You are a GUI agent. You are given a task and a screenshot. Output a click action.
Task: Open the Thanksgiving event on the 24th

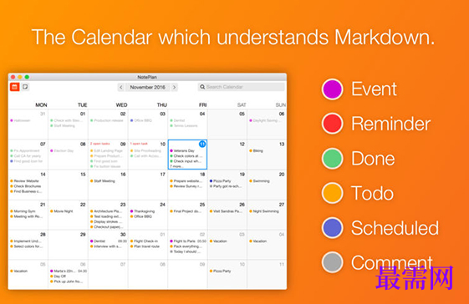(x=142, y=211)
